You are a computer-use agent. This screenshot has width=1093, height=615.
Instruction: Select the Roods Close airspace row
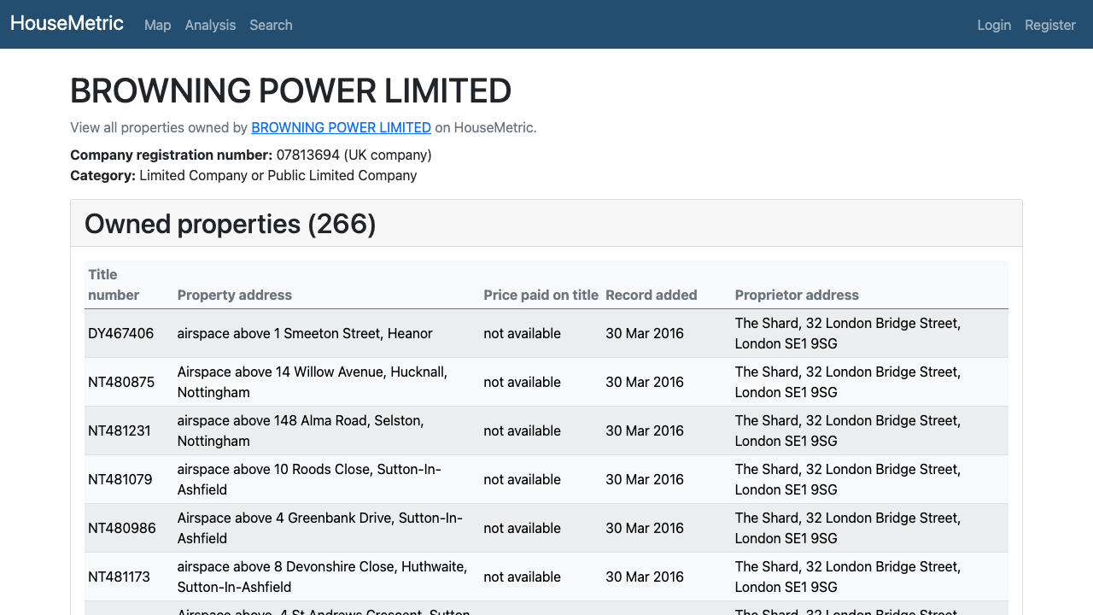[x=120, y=479]
